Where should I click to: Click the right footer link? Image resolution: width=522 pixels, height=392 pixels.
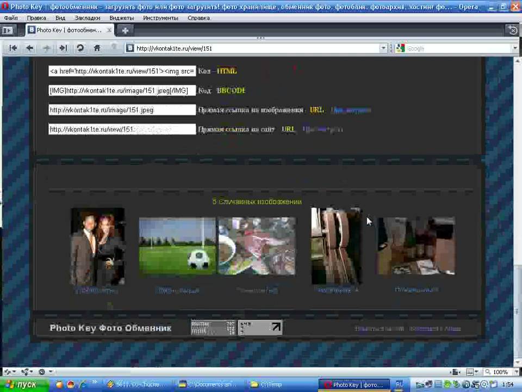(x=435, y=329)
